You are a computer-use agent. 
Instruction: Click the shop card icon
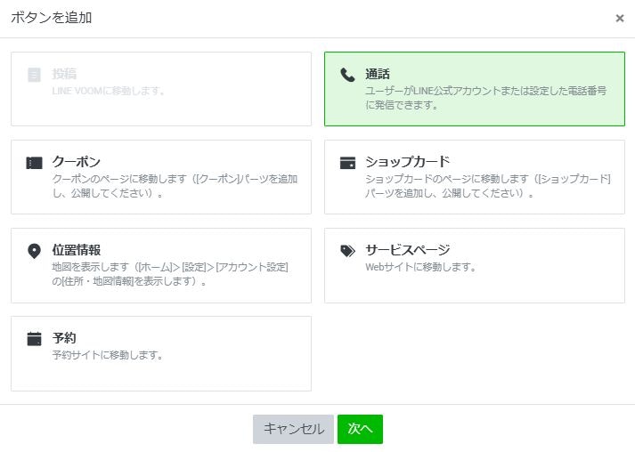point(347,163)
